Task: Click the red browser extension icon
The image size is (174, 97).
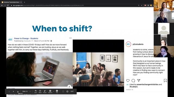Action: (x=145, y=5)
